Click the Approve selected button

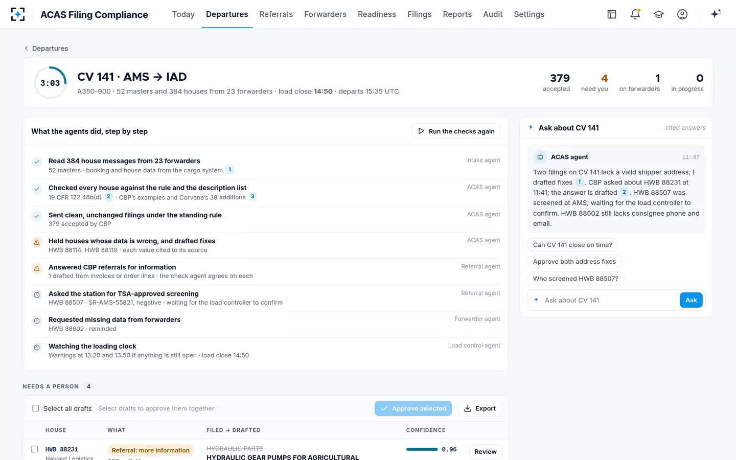pyautogui.click(x=413, y=408)
